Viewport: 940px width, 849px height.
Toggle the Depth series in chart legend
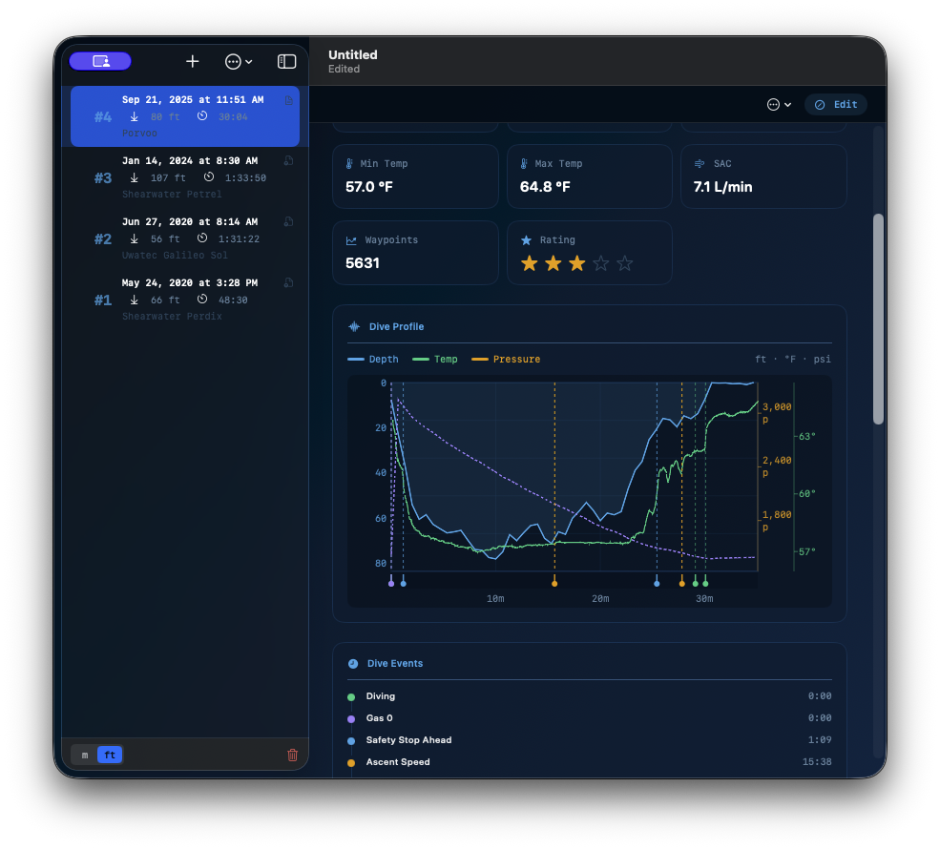tap(373, 360)
